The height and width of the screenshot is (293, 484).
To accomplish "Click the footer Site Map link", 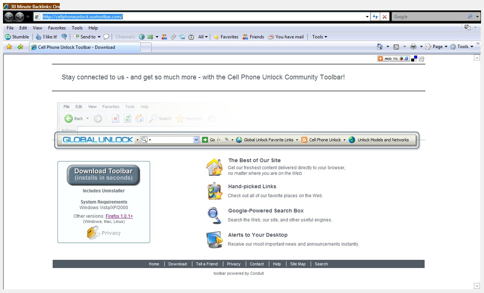I will (298, 264).
